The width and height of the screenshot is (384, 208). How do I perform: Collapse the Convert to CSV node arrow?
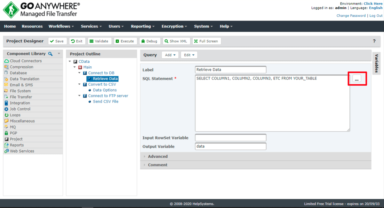pos(80,84)
